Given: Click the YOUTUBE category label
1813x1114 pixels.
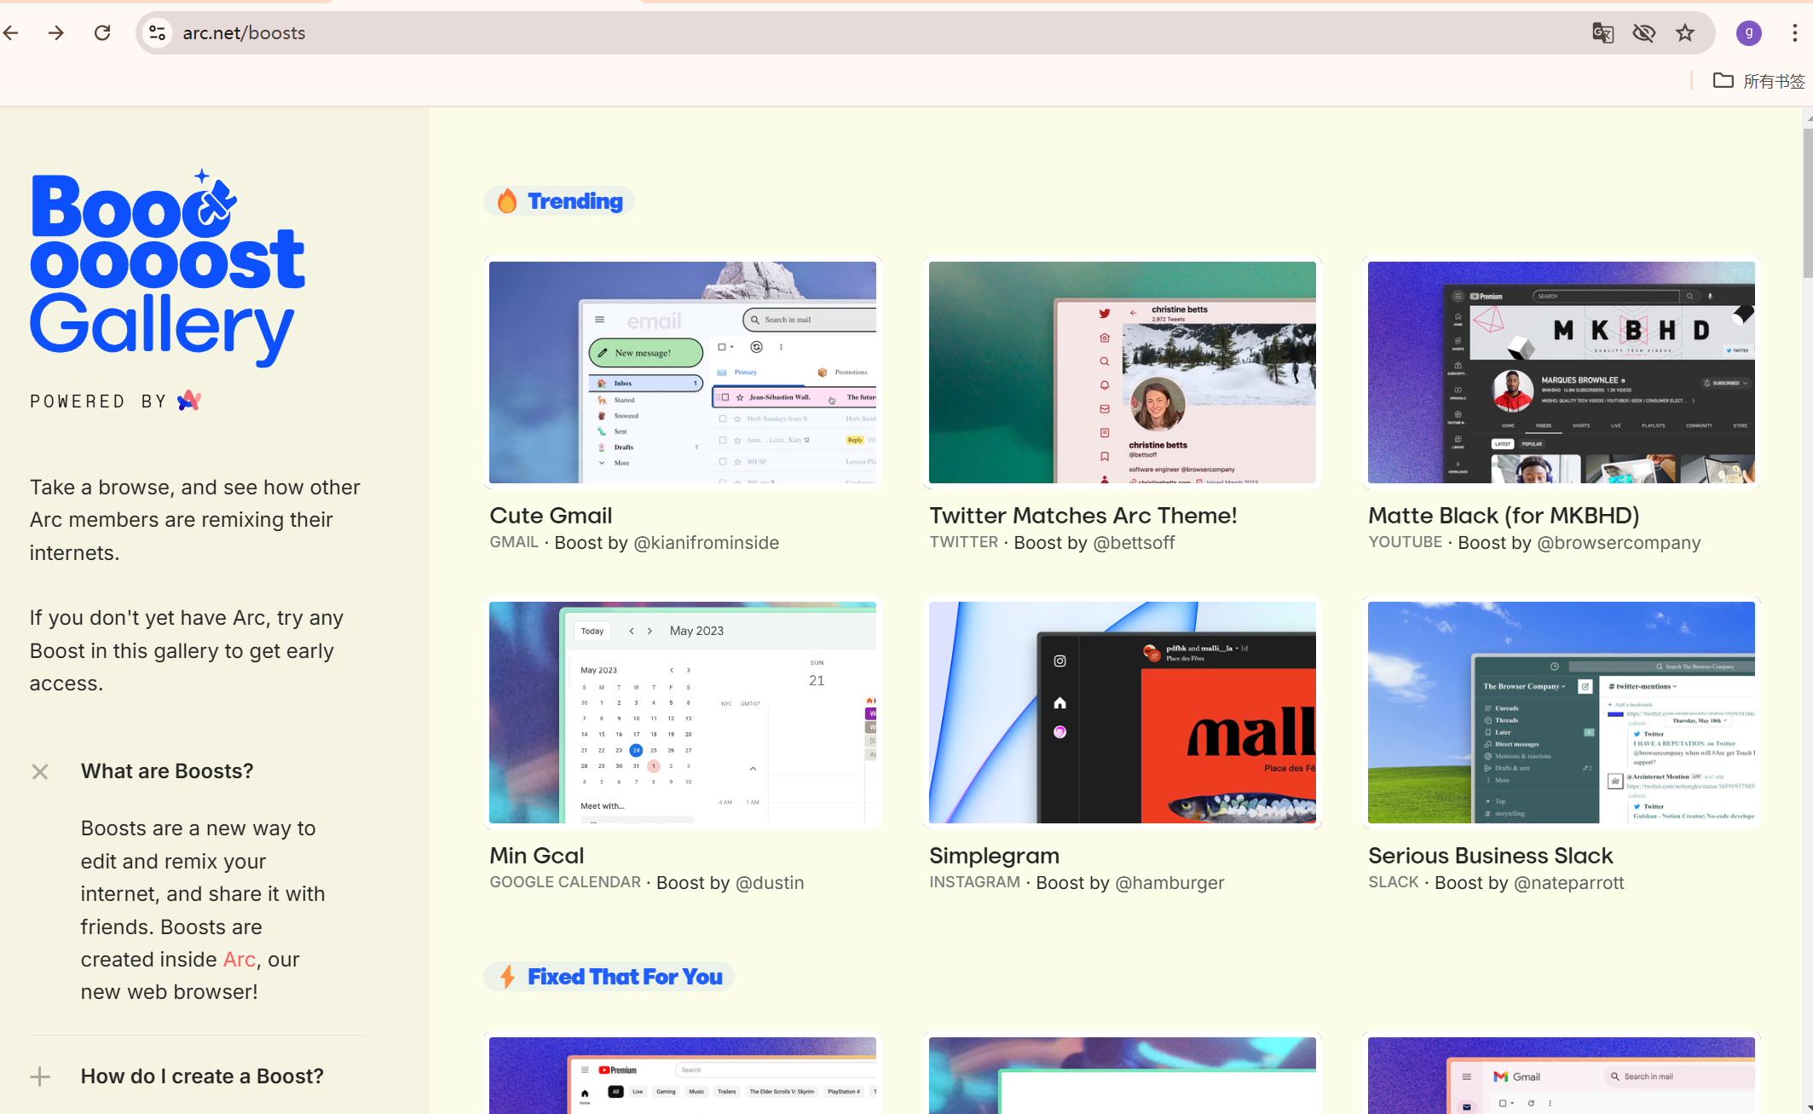Looking at the screenshot, I should click(1406, 542).
